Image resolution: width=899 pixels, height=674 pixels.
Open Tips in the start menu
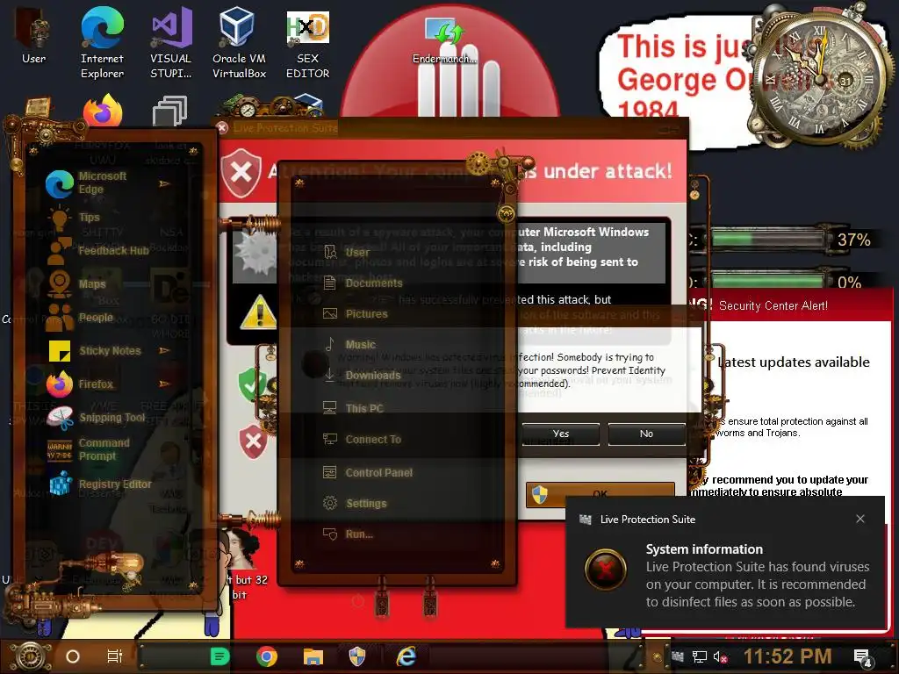(74, 218)
